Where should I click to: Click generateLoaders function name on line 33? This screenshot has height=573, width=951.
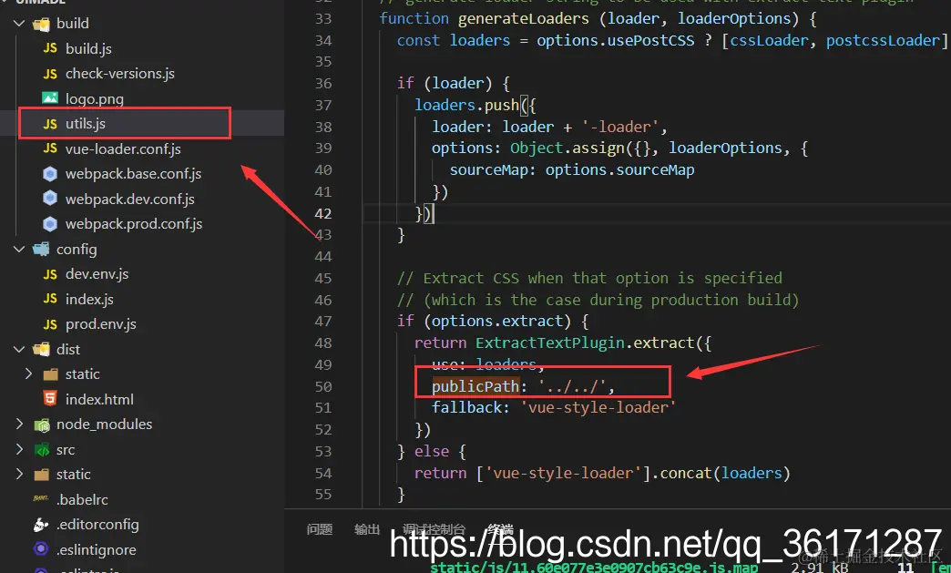pos(523,19)
